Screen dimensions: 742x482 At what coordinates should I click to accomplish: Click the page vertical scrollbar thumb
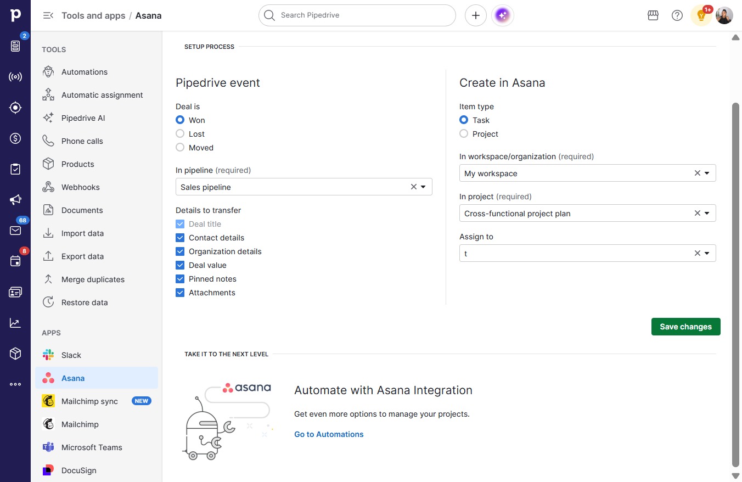pyautogui.click(x=735, y=285)
